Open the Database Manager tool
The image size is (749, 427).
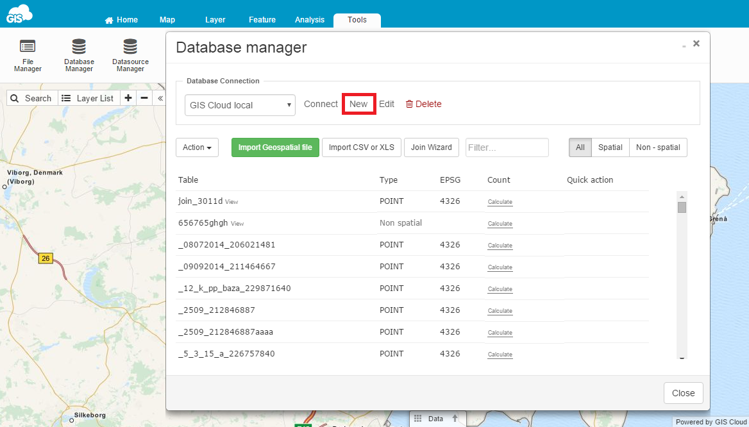[79, 56]
